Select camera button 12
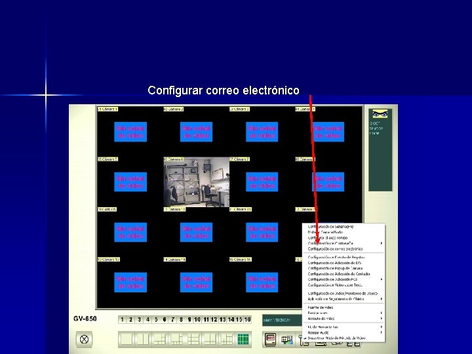Viewport: 472px width, 354px height. (x=214, y=319)
